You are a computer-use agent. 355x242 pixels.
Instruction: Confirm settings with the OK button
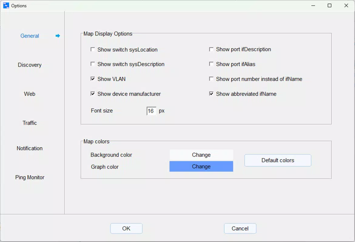(126, 228)
